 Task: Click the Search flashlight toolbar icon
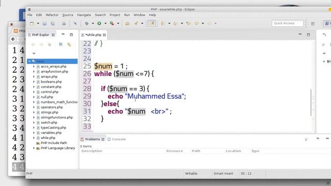(136, 23)
